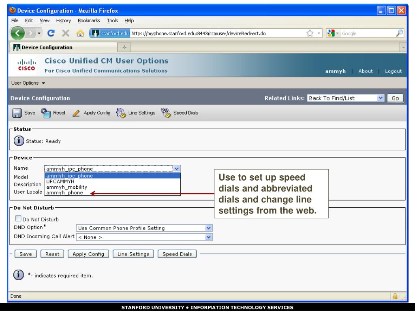The width and height of the screenshot is (415, 311).
Task: Open the bookmark star dropdown arrow
Action: coord(319,33)
